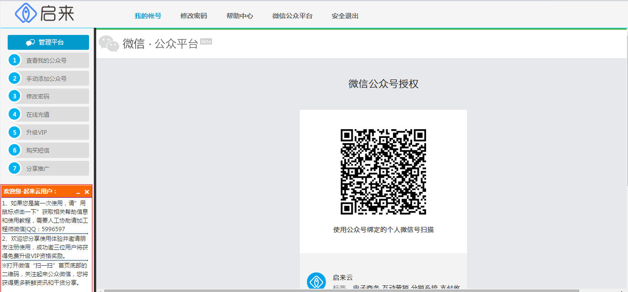The height and width of the screenshot is (292, 628).
Task: Open 微信公众平台 in top navigation
Action: coord(292,16)
